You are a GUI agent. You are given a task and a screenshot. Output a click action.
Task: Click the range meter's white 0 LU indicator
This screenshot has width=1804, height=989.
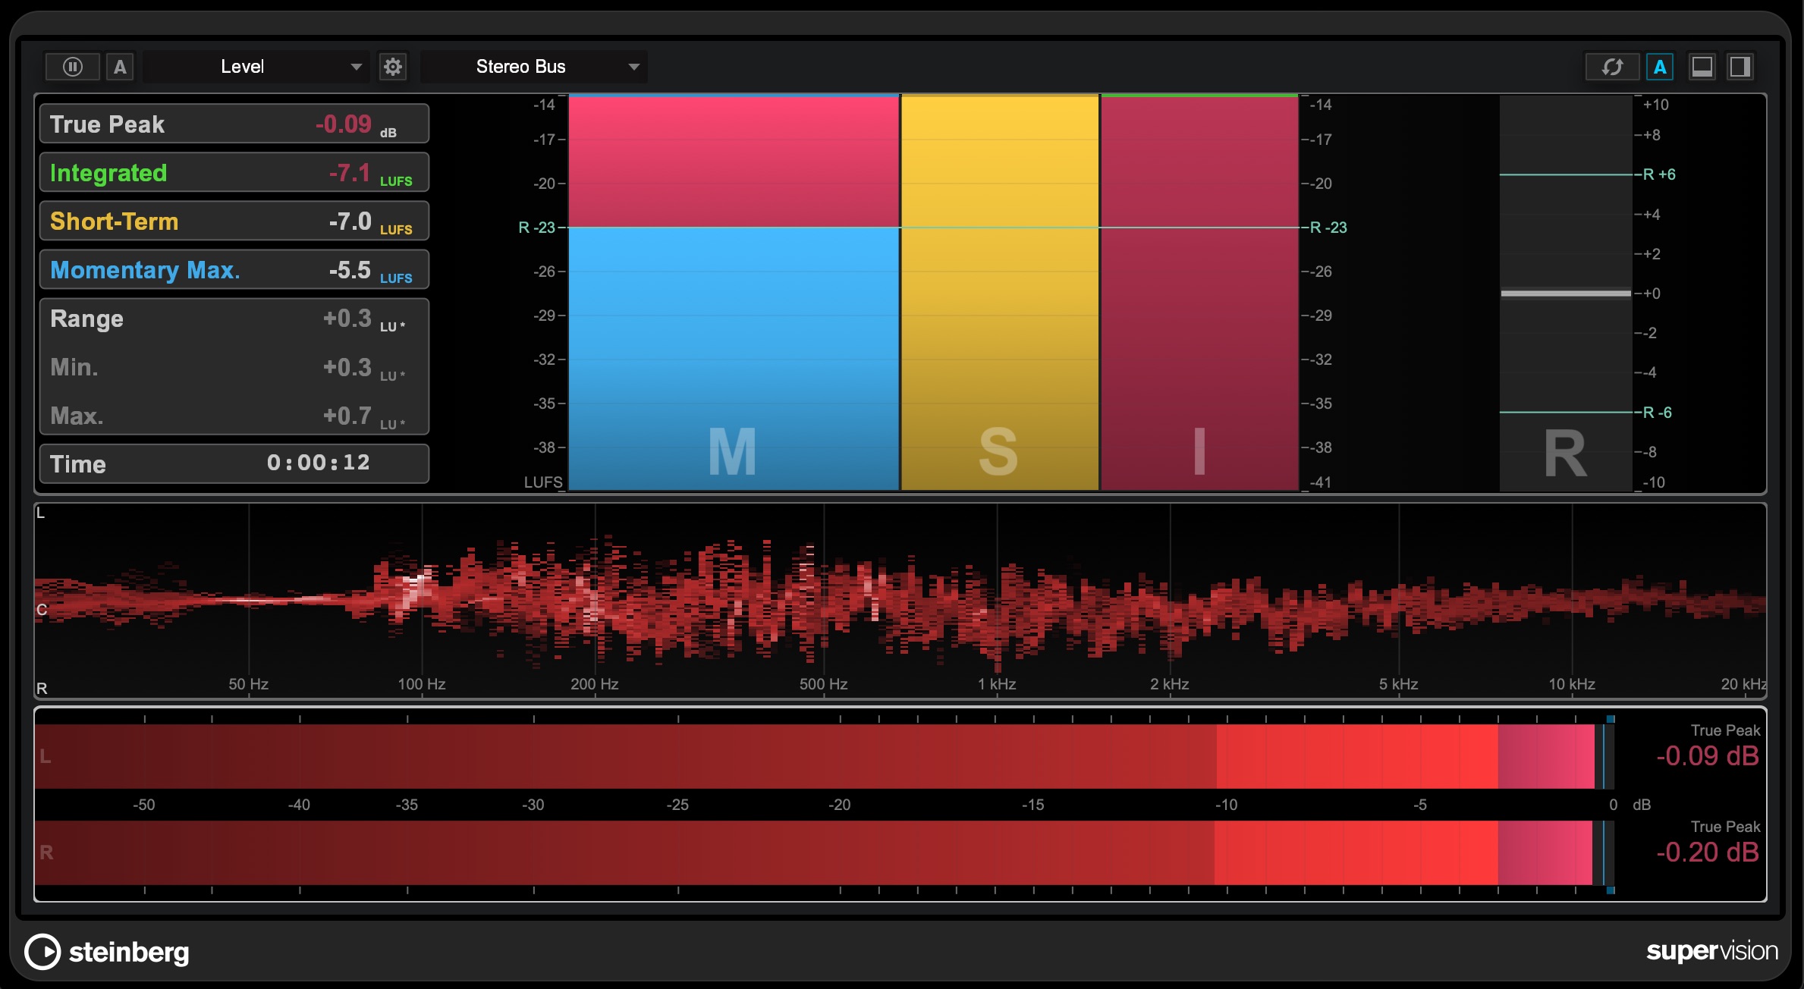(1565, 294)
